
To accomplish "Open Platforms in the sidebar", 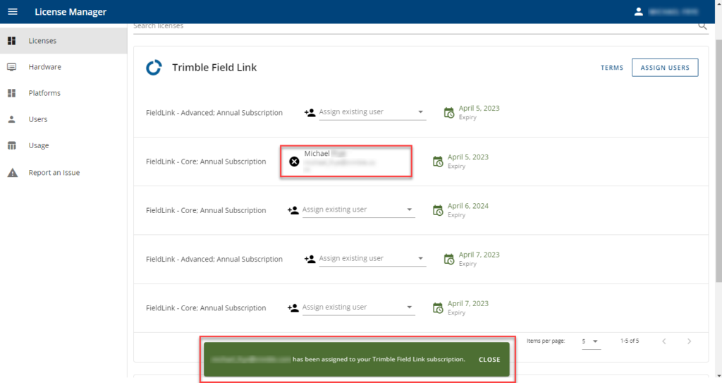I will point(63,93).
